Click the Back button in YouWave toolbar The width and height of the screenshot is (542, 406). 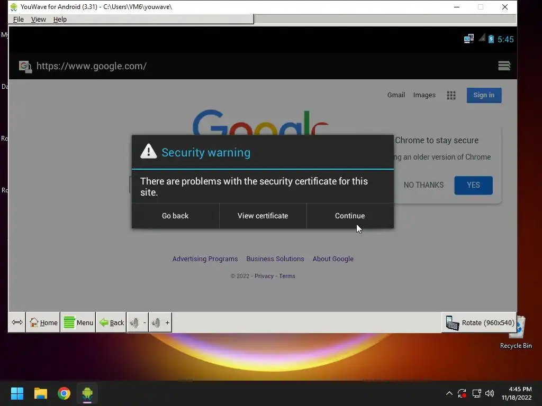click(x=111, y=322)
